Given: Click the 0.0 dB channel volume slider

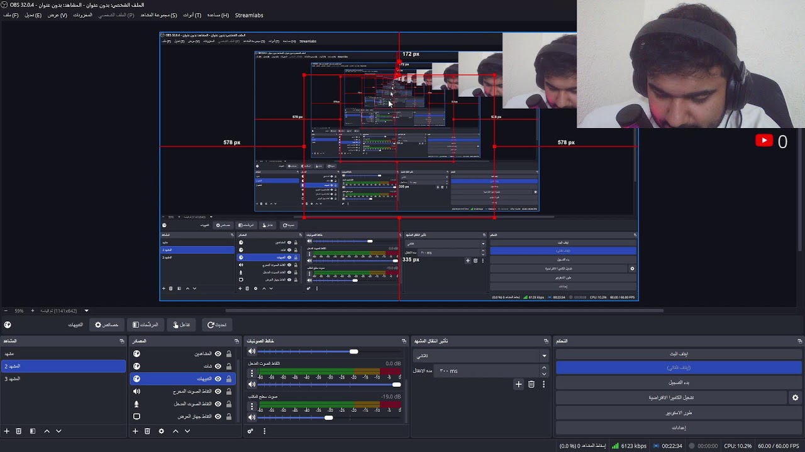Looking at the screenshot, I should 329,384.
